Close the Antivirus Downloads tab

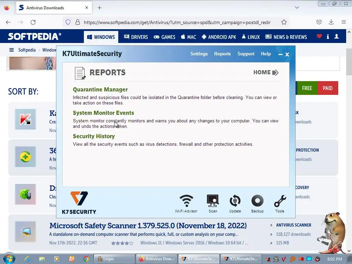tap(86, 8)
